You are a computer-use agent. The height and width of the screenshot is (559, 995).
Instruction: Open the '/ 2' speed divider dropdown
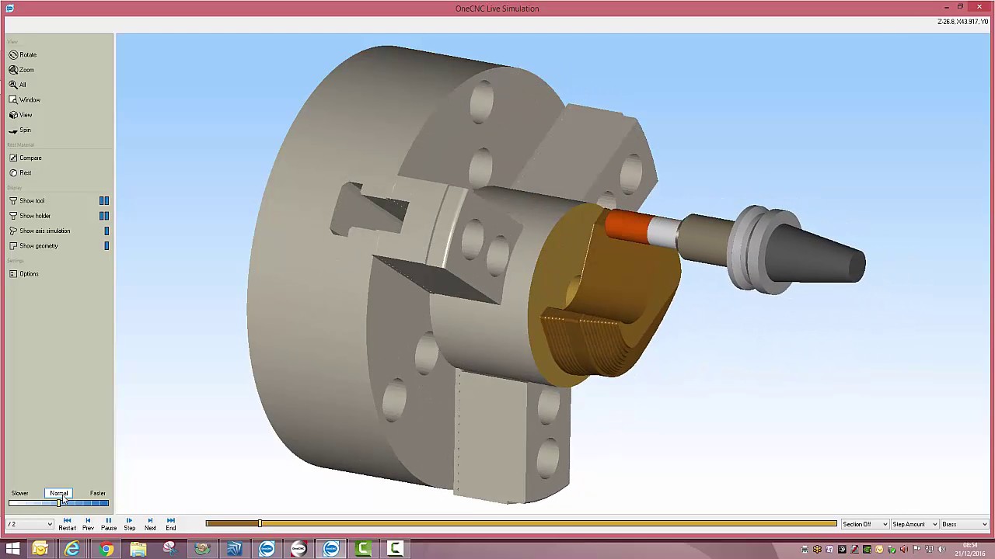[30, 524]
